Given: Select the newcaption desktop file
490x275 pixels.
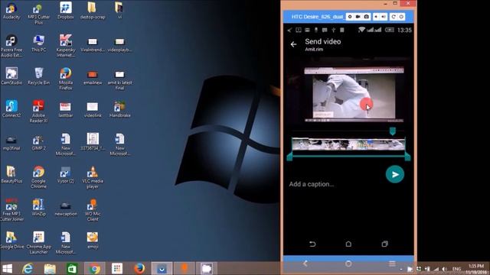Looking at the screenshot, I should 66,209.
